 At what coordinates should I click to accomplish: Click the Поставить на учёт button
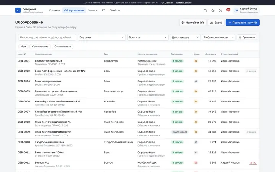pyautogui.click(x=243, y=23)
